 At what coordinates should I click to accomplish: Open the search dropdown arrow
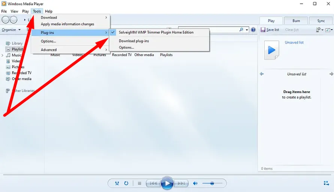click(x=247, y=30)
